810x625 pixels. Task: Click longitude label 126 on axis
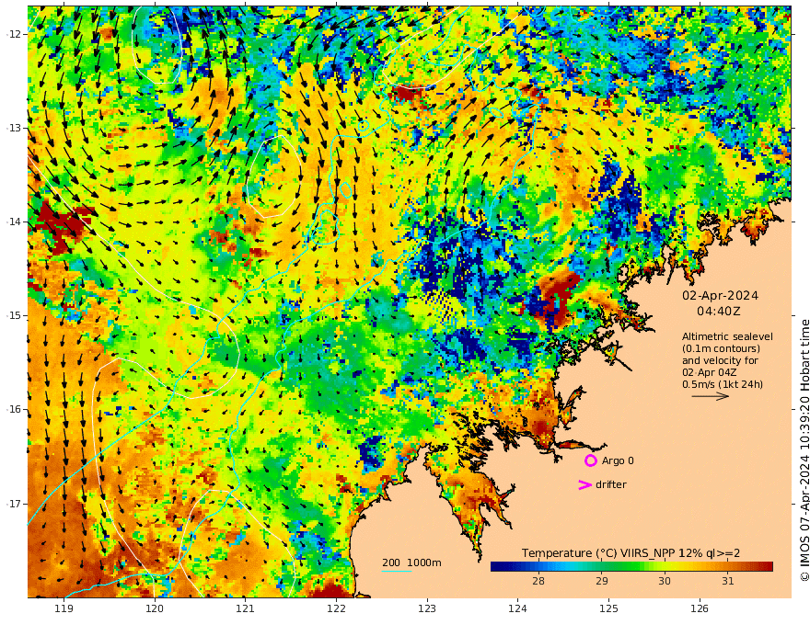click(x=700, y=608)
